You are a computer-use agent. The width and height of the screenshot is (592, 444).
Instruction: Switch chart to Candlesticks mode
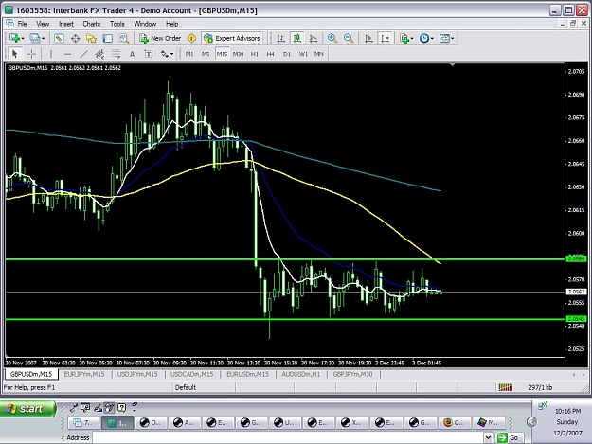point(297,38)
